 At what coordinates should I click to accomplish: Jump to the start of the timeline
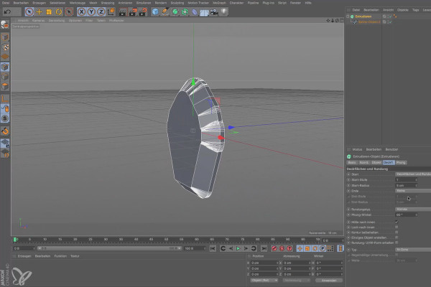pos(213,248)
